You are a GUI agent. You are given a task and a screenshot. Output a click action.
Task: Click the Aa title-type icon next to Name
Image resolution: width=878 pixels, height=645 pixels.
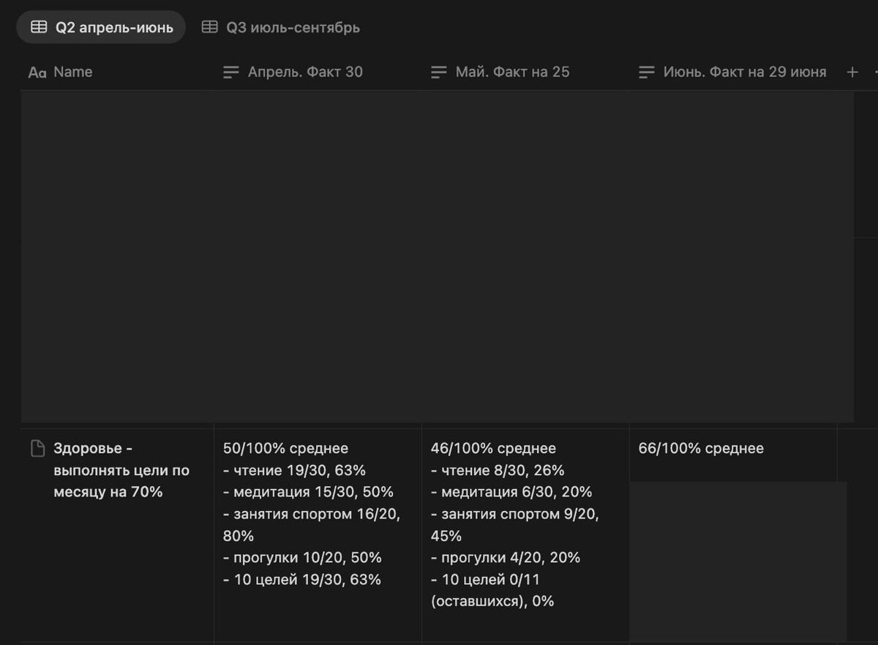click(x=37, y=72)
